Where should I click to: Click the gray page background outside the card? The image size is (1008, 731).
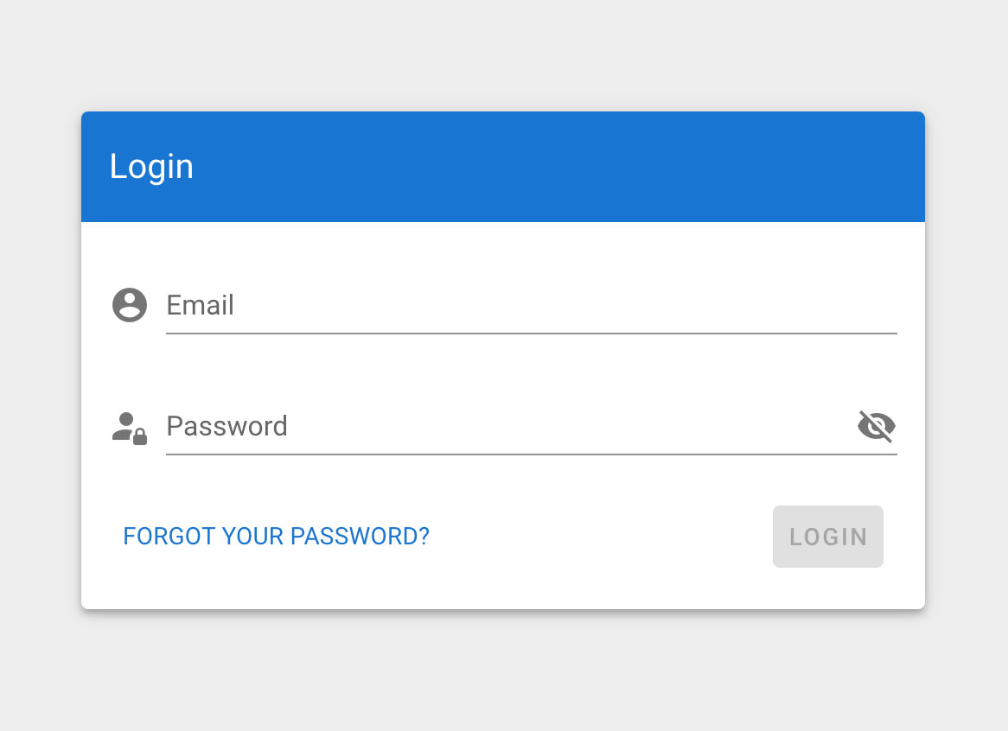click(x=501, y=674)
